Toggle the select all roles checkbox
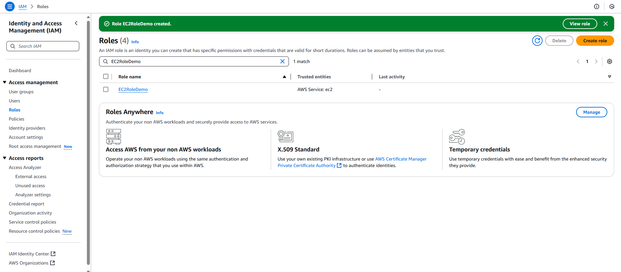Image resolution: width=621 pixels, height=272 pixels. coord(106,76)
